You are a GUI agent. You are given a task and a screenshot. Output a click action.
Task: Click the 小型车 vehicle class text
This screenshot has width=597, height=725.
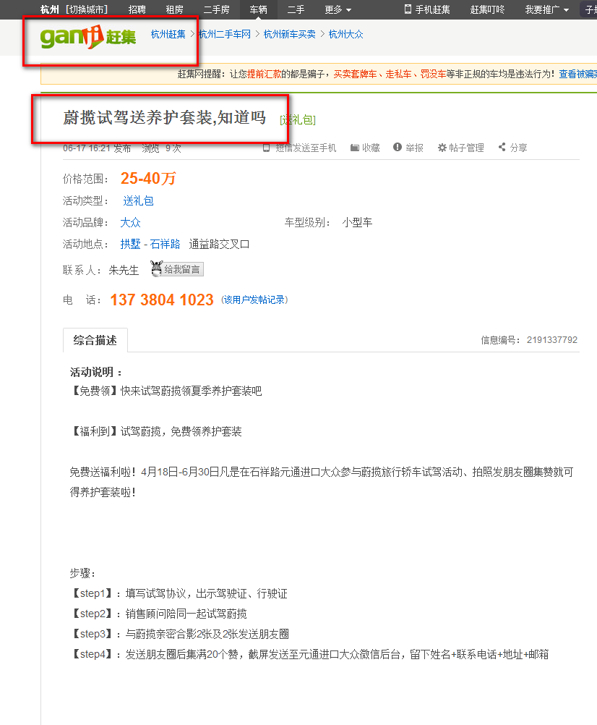[357, 222]
